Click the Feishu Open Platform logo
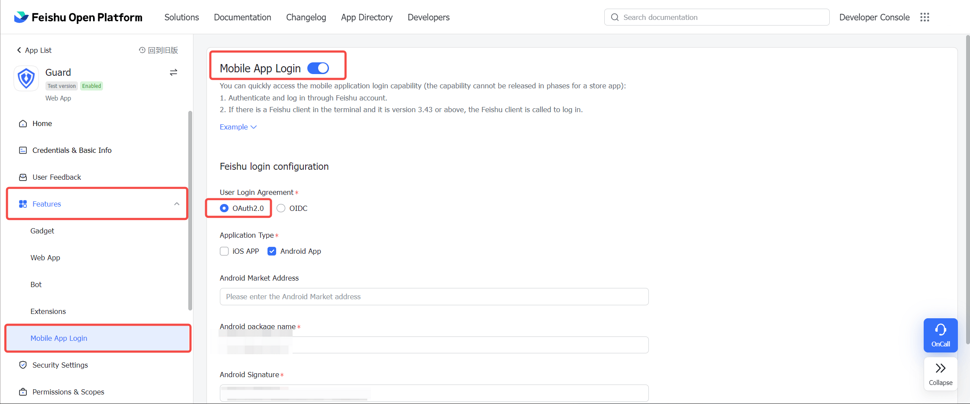 click(78, 17)
